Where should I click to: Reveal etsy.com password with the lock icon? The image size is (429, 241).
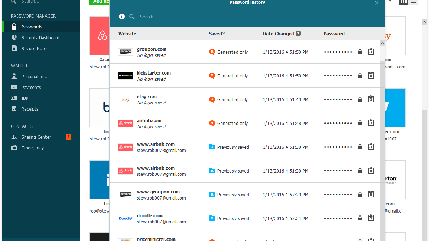click(360, 99)
